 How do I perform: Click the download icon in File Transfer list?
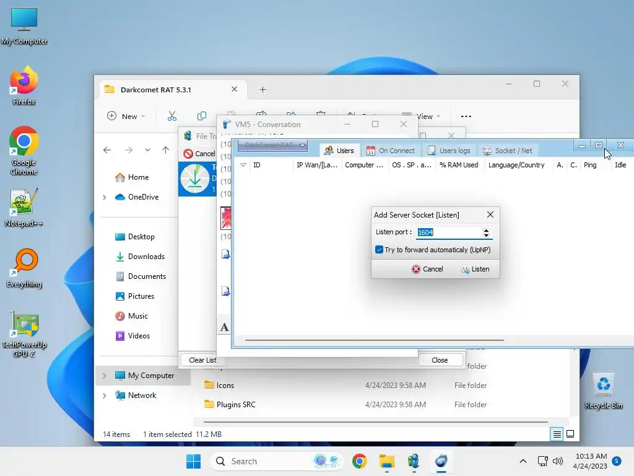[x=195, y=178]
